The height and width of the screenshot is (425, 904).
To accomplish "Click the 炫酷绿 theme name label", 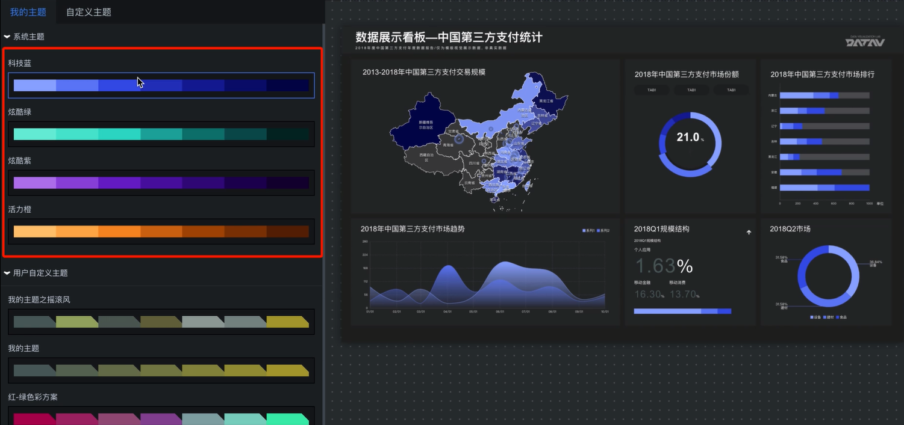I will pos(20,112).
